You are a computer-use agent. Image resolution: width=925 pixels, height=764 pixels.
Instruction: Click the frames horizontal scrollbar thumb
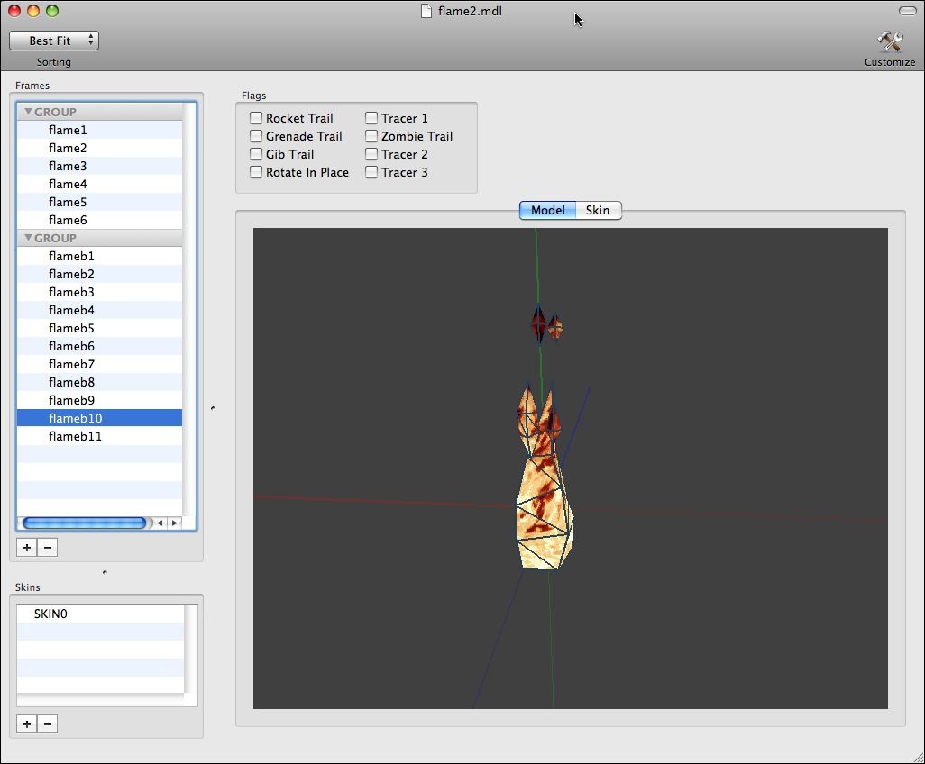click(84, 523)
